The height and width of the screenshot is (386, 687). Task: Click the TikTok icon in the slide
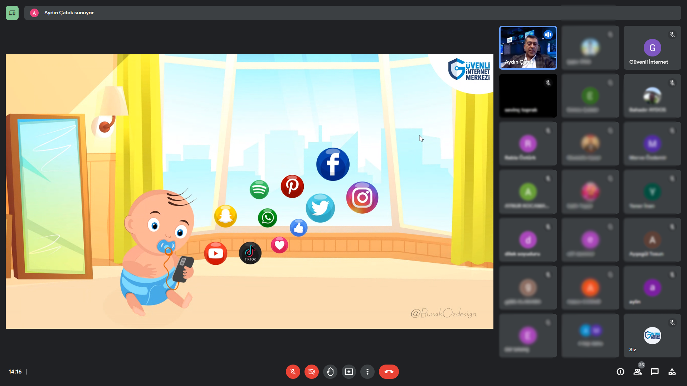pos(250,253)
